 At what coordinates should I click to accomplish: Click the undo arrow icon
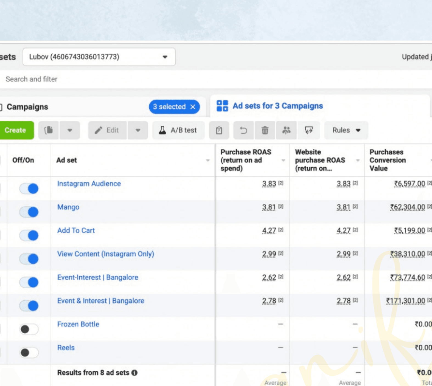pos(244,130)
